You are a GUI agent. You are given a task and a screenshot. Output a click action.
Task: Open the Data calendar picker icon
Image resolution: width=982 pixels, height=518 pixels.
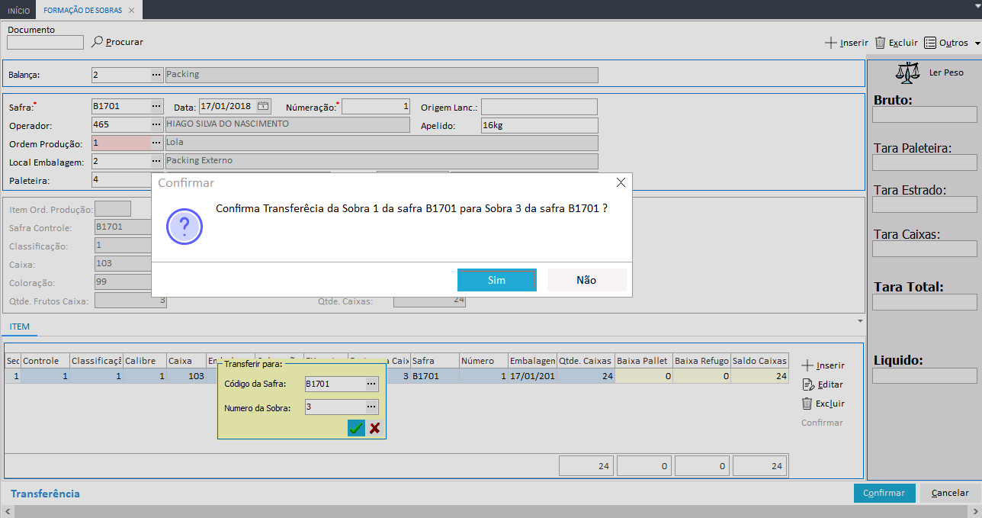click(x=263, y=106)
